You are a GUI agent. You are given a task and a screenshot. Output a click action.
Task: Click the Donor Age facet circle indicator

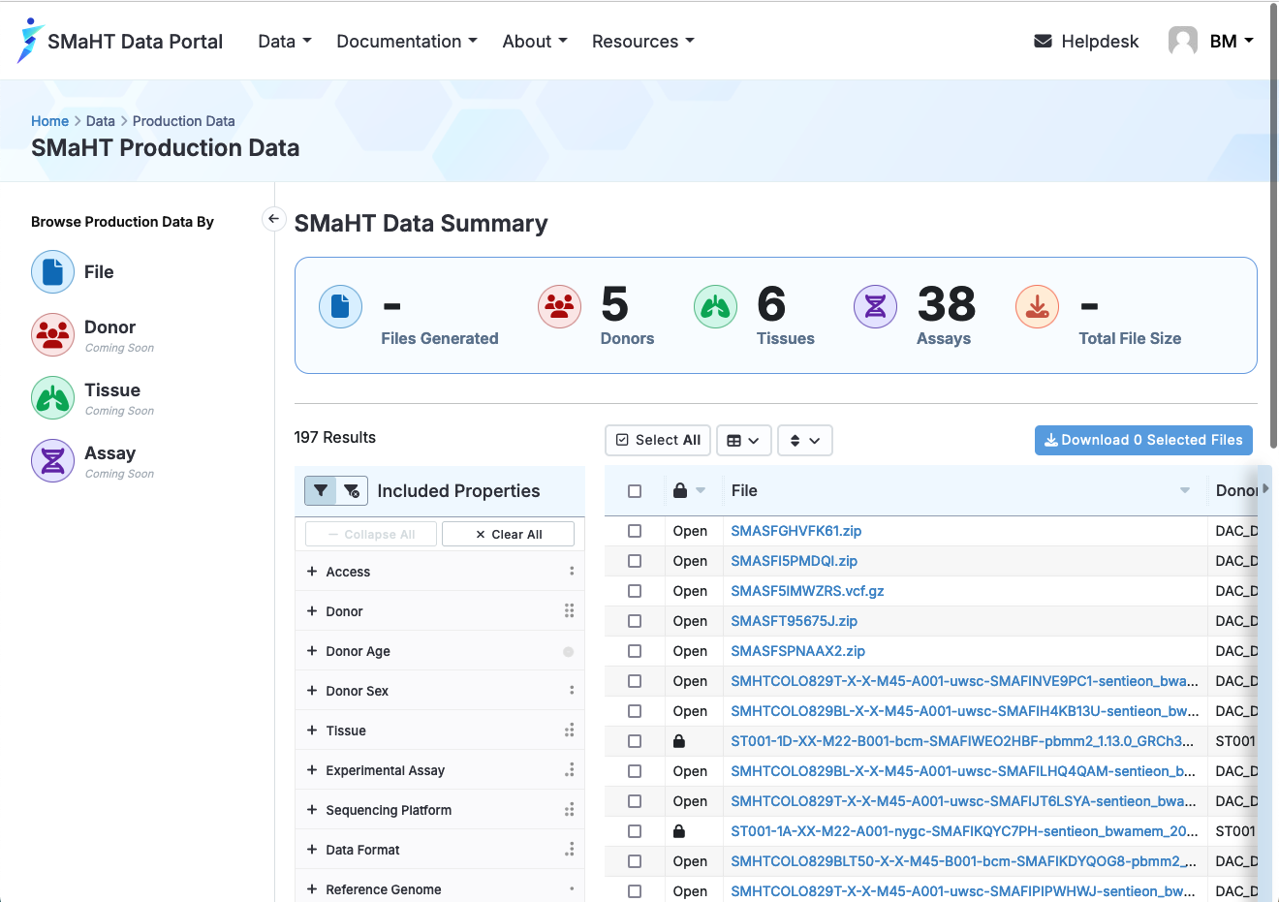(569, 651)
